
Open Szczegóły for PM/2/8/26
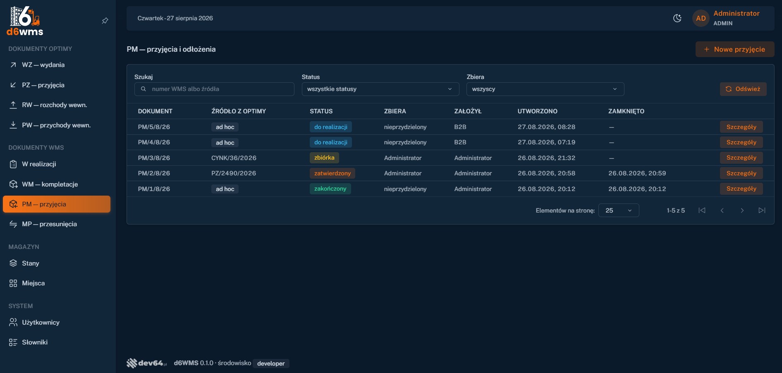tap(741, 173)
